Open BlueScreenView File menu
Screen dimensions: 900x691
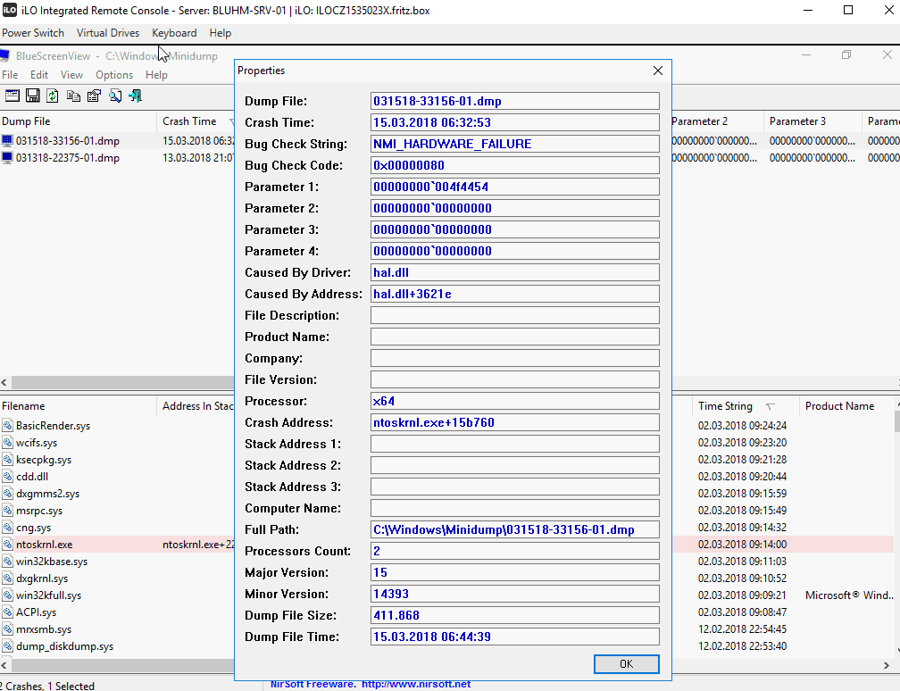[x=10, y=75]
